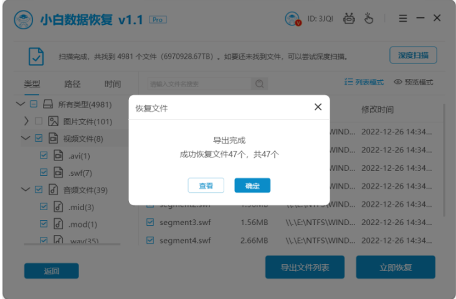Open the customer service robot icon
The width and height of the screenshot is (456, 299).
(349, 19)
